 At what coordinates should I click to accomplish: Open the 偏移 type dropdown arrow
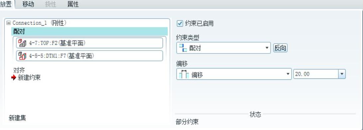pos(288,74)
